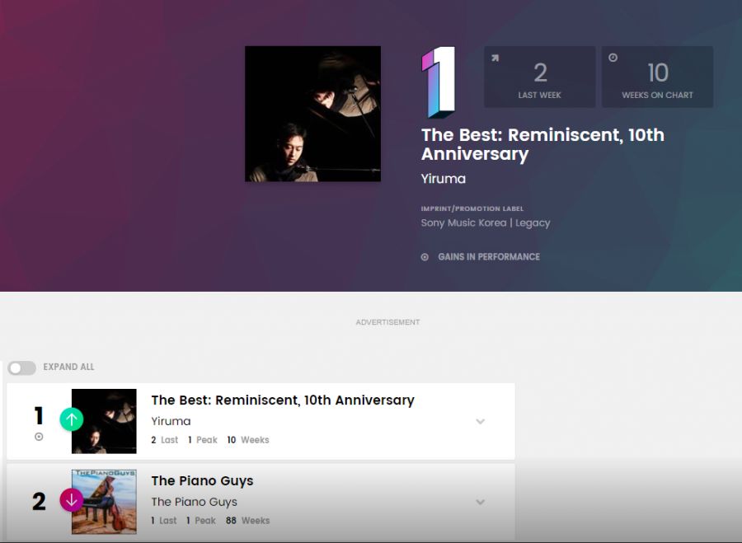Select the Last Week stat box
Image resolution: width=742 pixels, height=543 pixels.
click(539, 77)
